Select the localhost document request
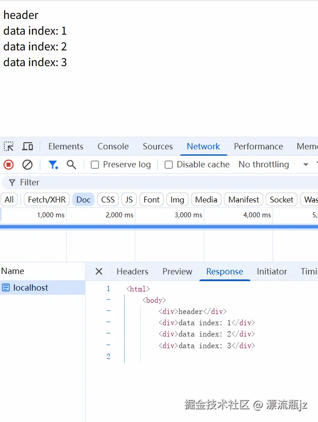Screen dimensions: 318x422 [31, 287]
